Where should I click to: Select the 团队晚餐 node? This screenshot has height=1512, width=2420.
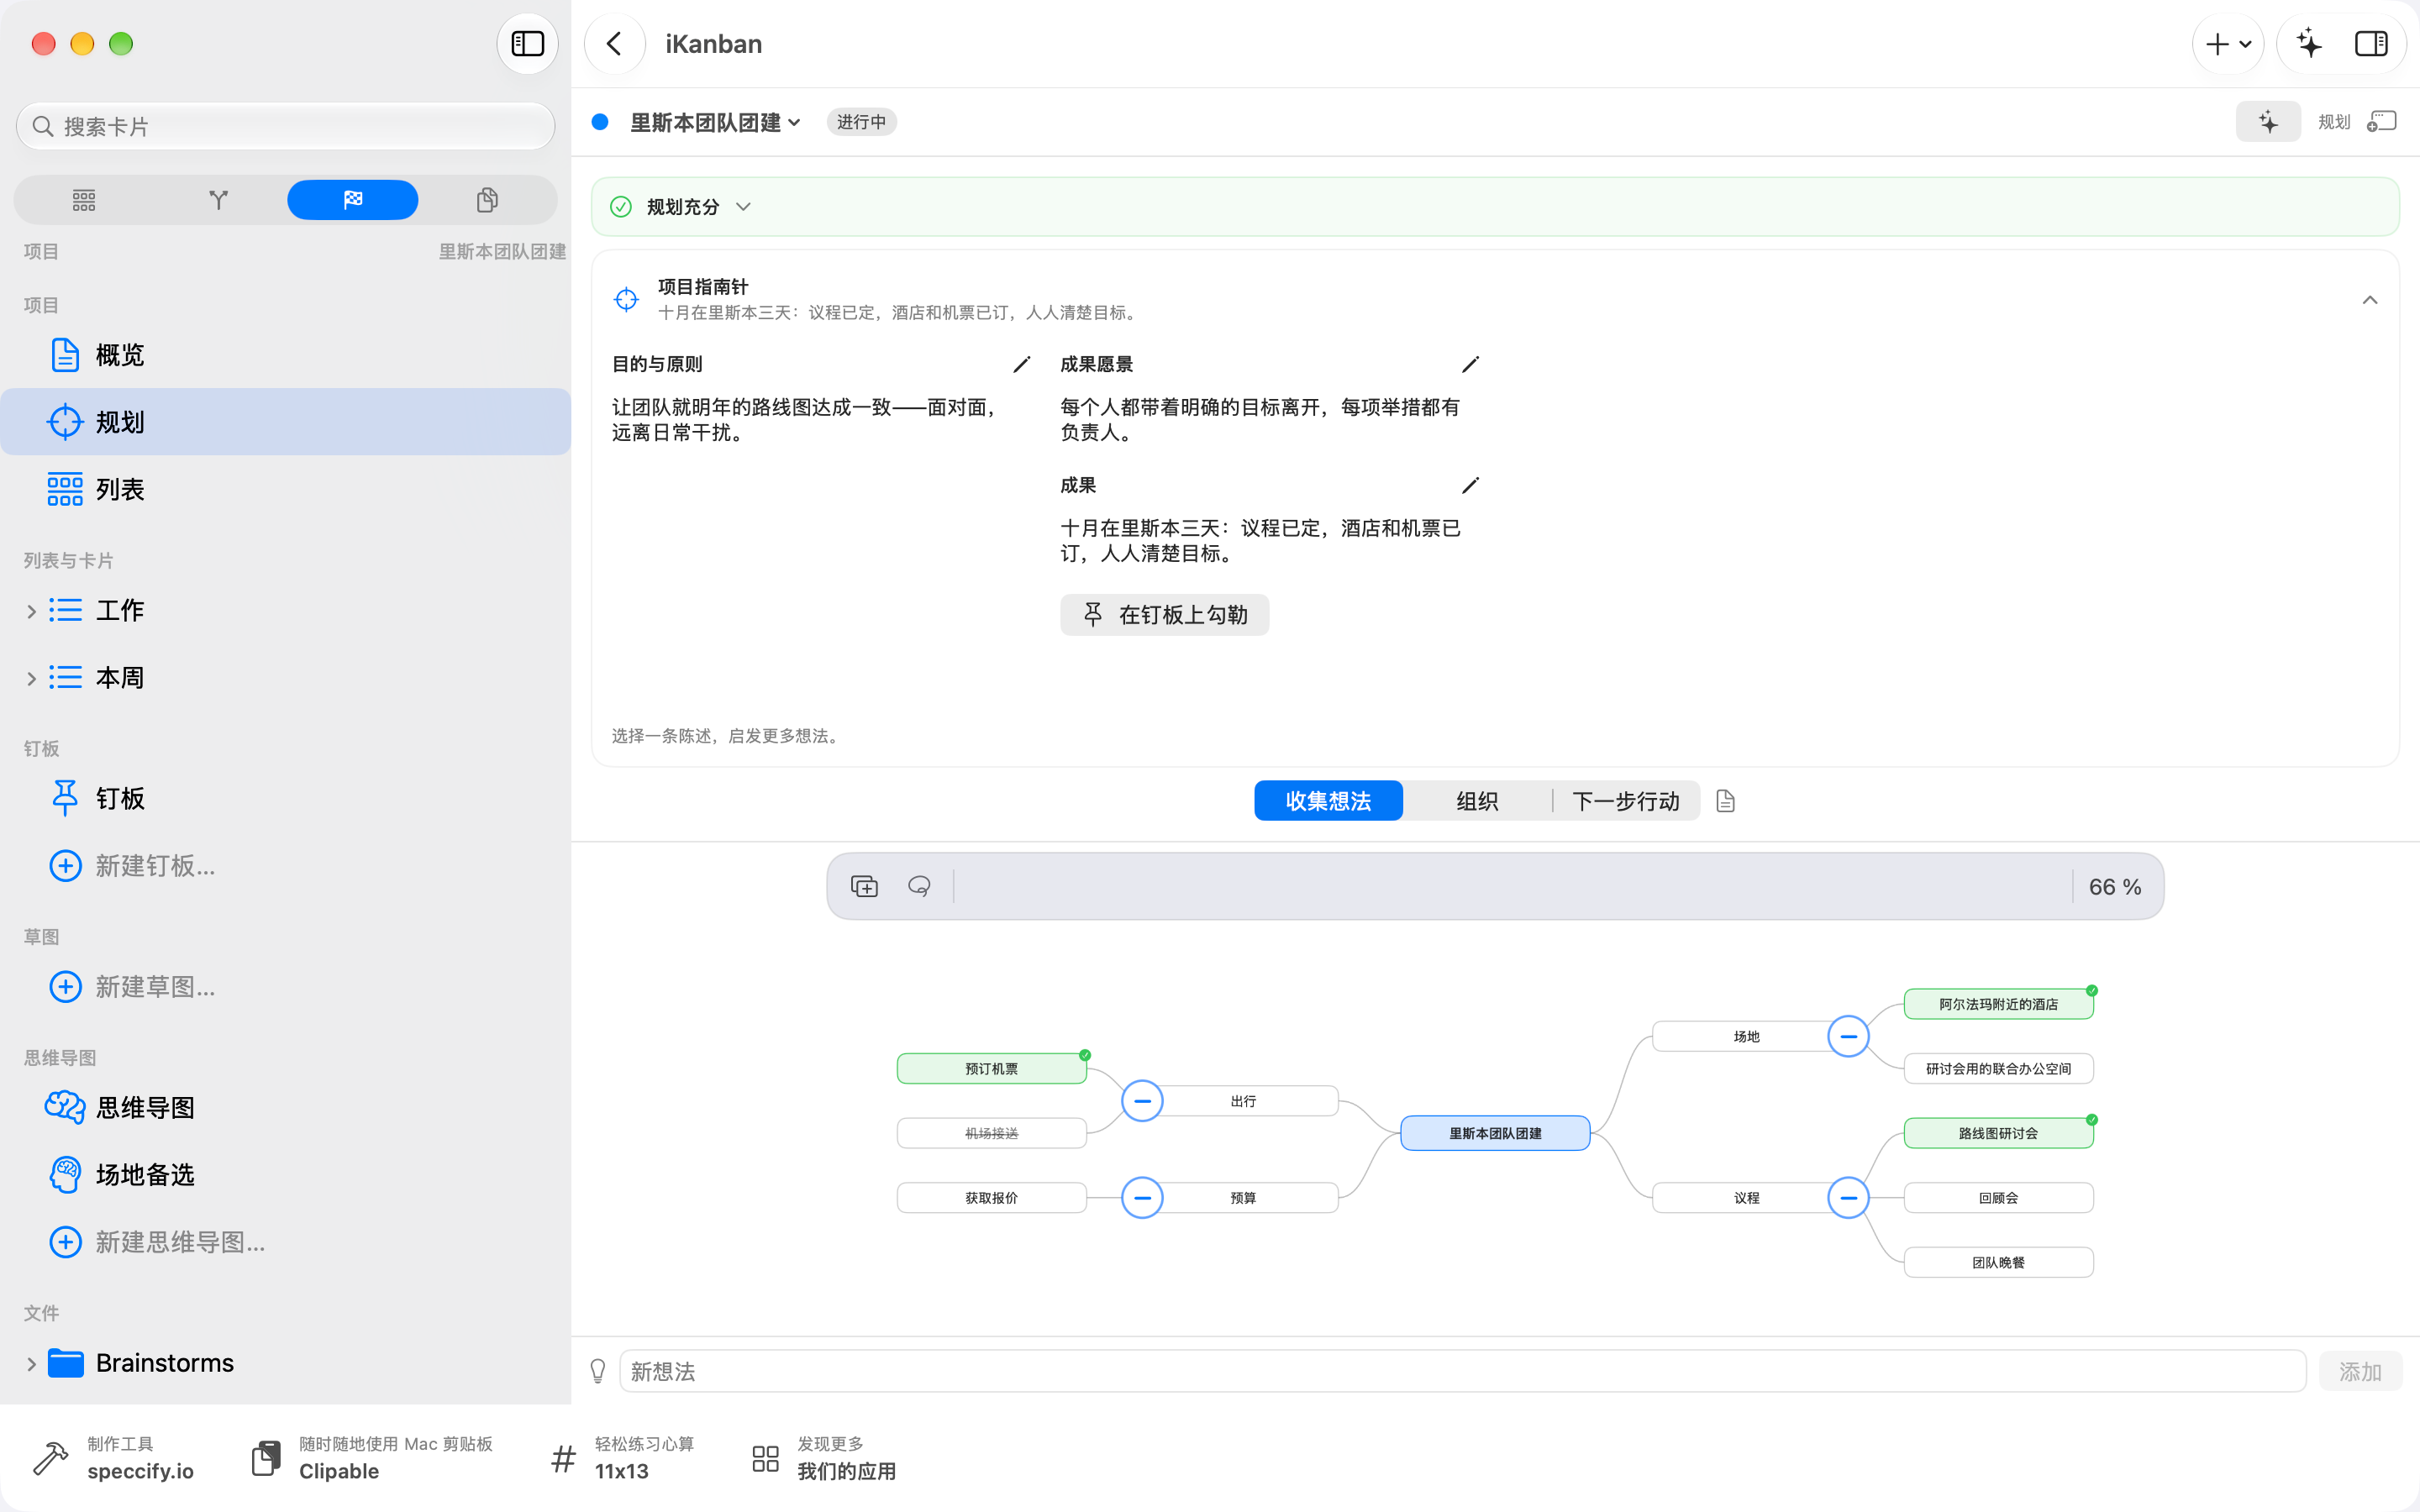coord(1998,1262)
